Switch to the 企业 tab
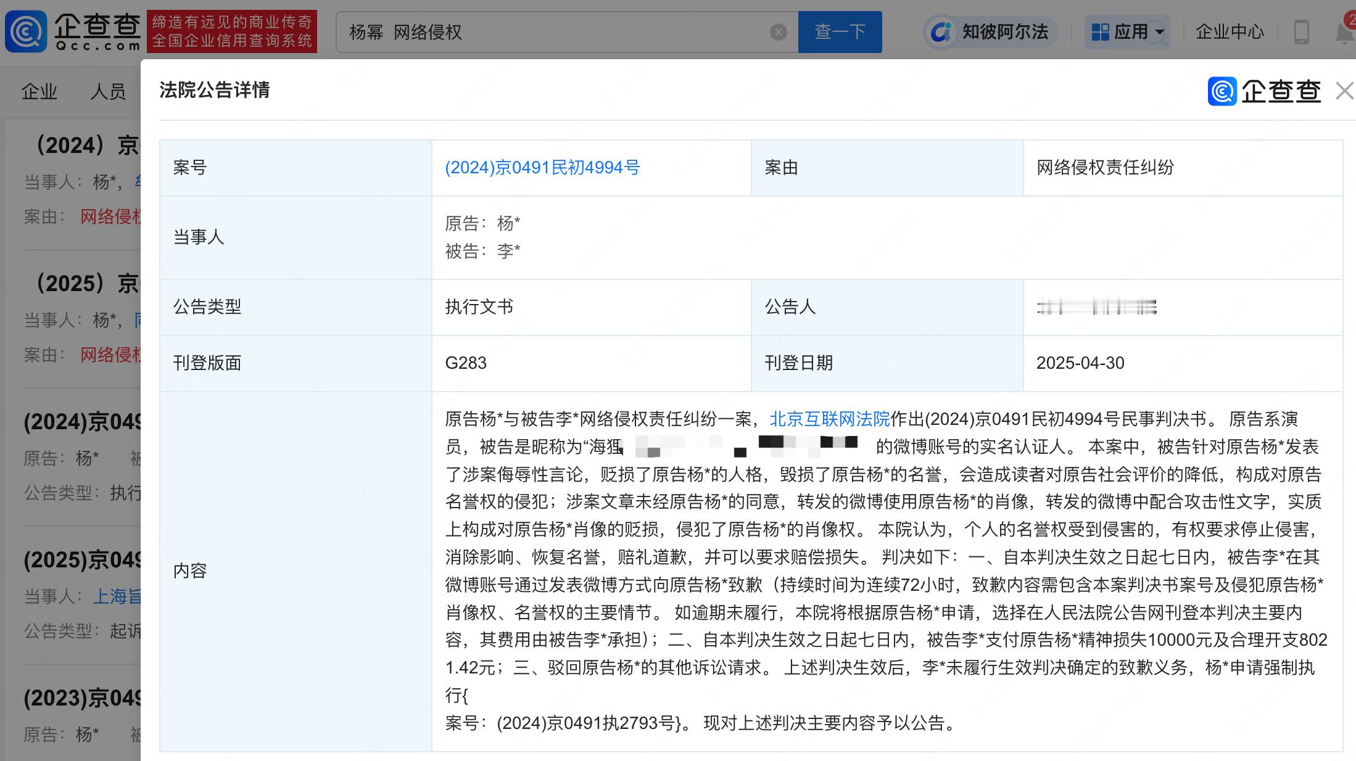 click(x=39, y=92)
